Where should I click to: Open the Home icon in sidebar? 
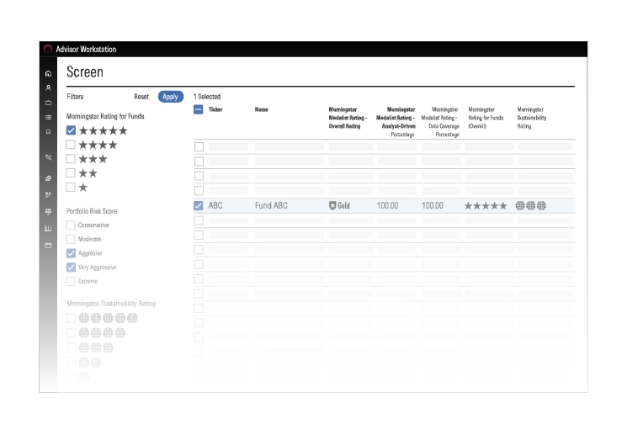click(x=48, y=73)
